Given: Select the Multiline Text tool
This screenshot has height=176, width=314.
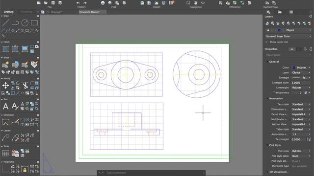Looking at the screenshot, I should (x=5, y=107).
